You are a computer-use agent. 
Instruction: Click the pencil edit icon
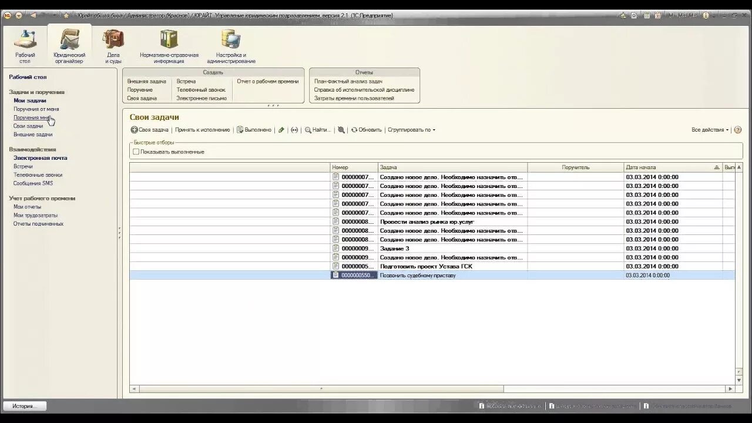click(281, 130)
